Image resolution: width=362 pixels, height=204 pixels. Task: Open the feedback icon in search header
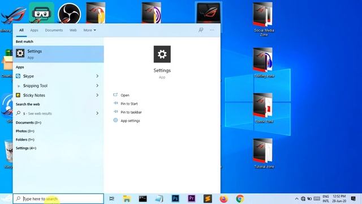pos(201,30)
